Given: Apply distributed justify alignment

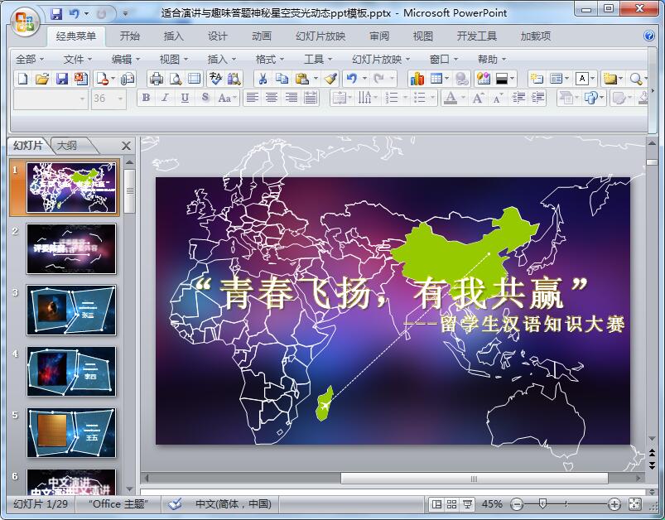Looking at the screenshot, I should (311, 98).
